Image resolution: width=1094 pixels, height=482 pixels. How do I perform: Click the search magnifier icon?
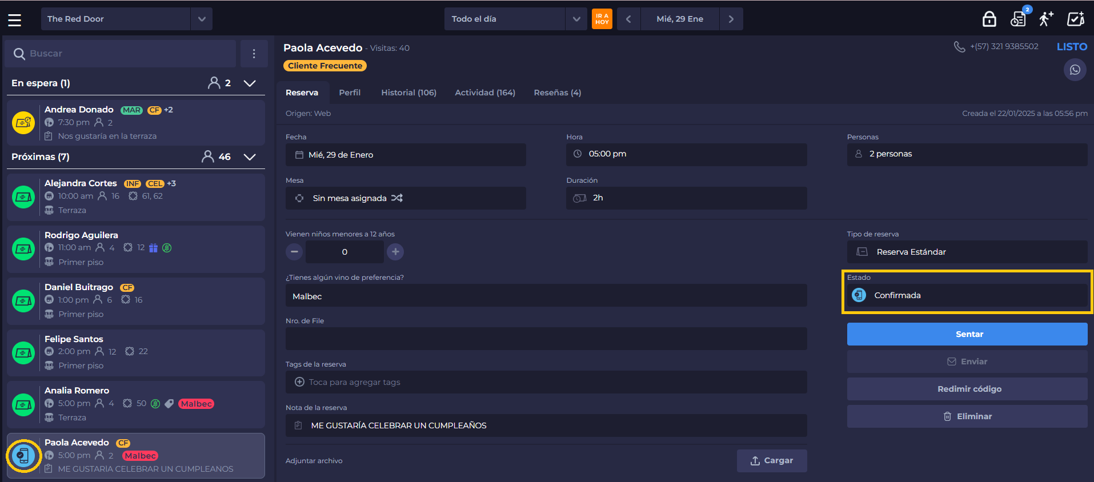coord(19,54)
